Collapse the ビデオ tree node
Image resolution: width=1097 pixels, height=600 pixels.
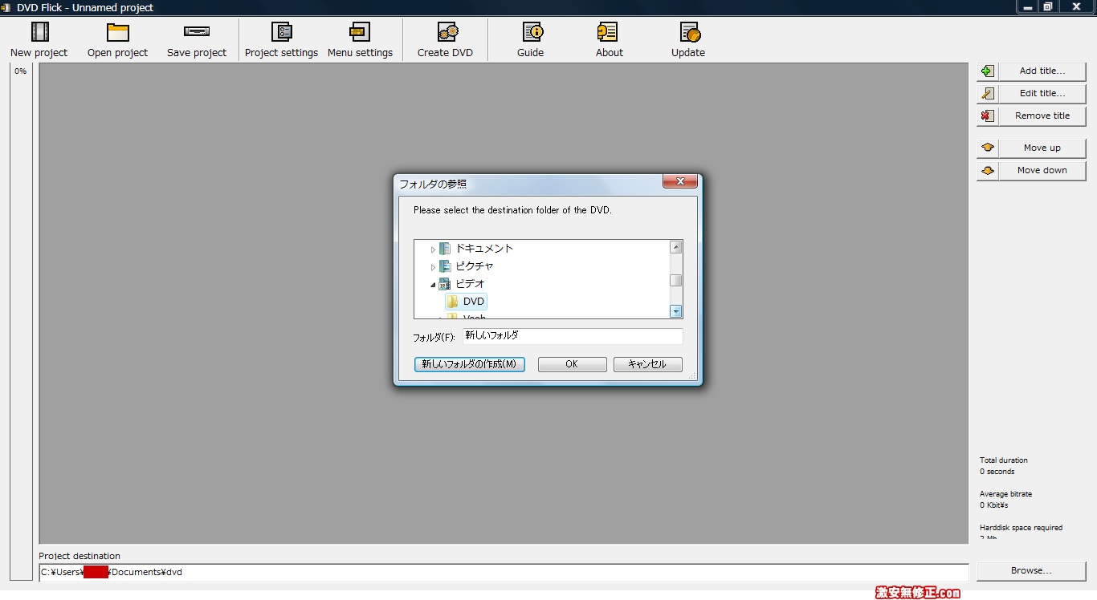click(433, 285)
